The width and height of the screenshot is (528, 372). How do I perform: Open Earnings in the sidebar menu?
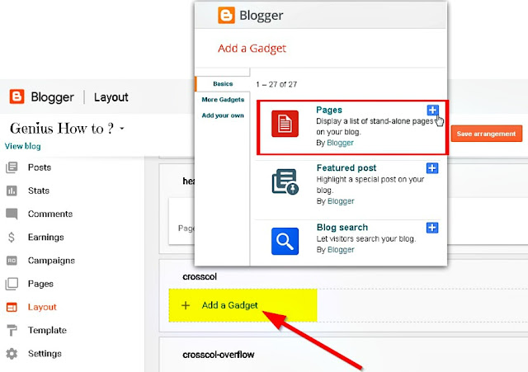pyautogui.click(x=46, y=237)
